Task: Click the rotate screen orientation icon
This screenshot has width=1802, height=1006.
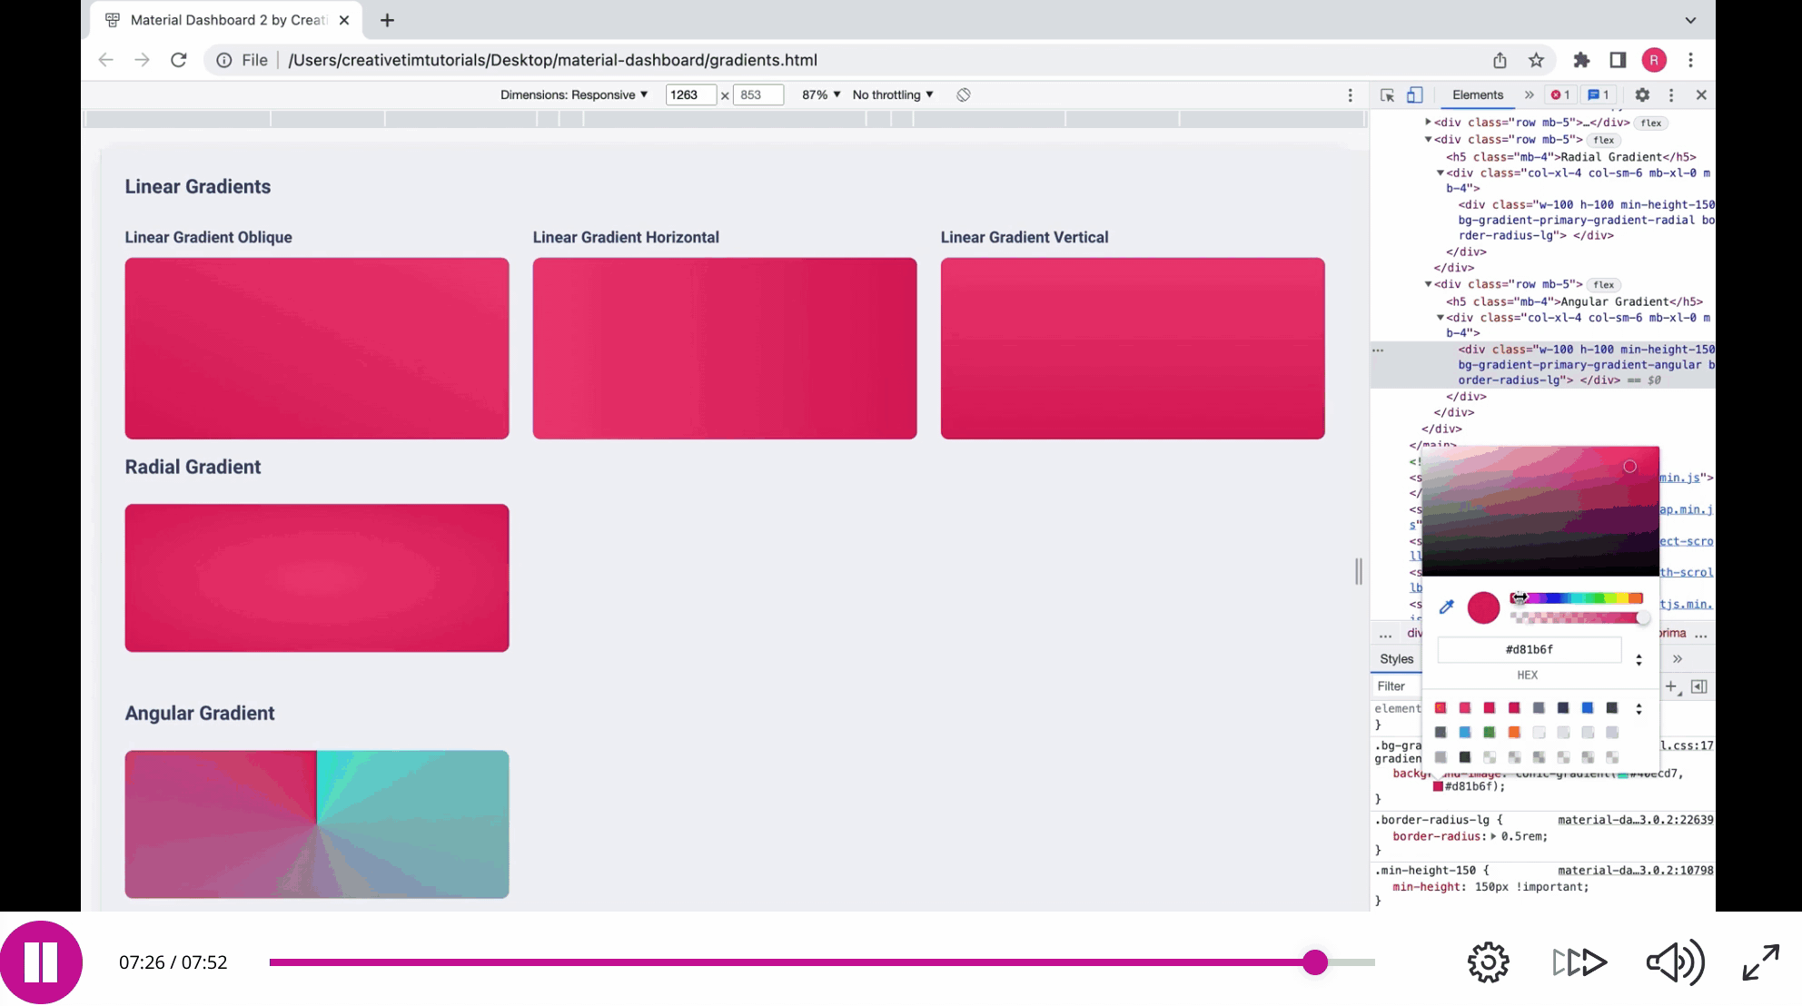Action: pyautogui.click(x=964, y=94)
